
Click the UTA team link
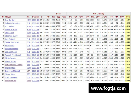[x=28, y=71]
